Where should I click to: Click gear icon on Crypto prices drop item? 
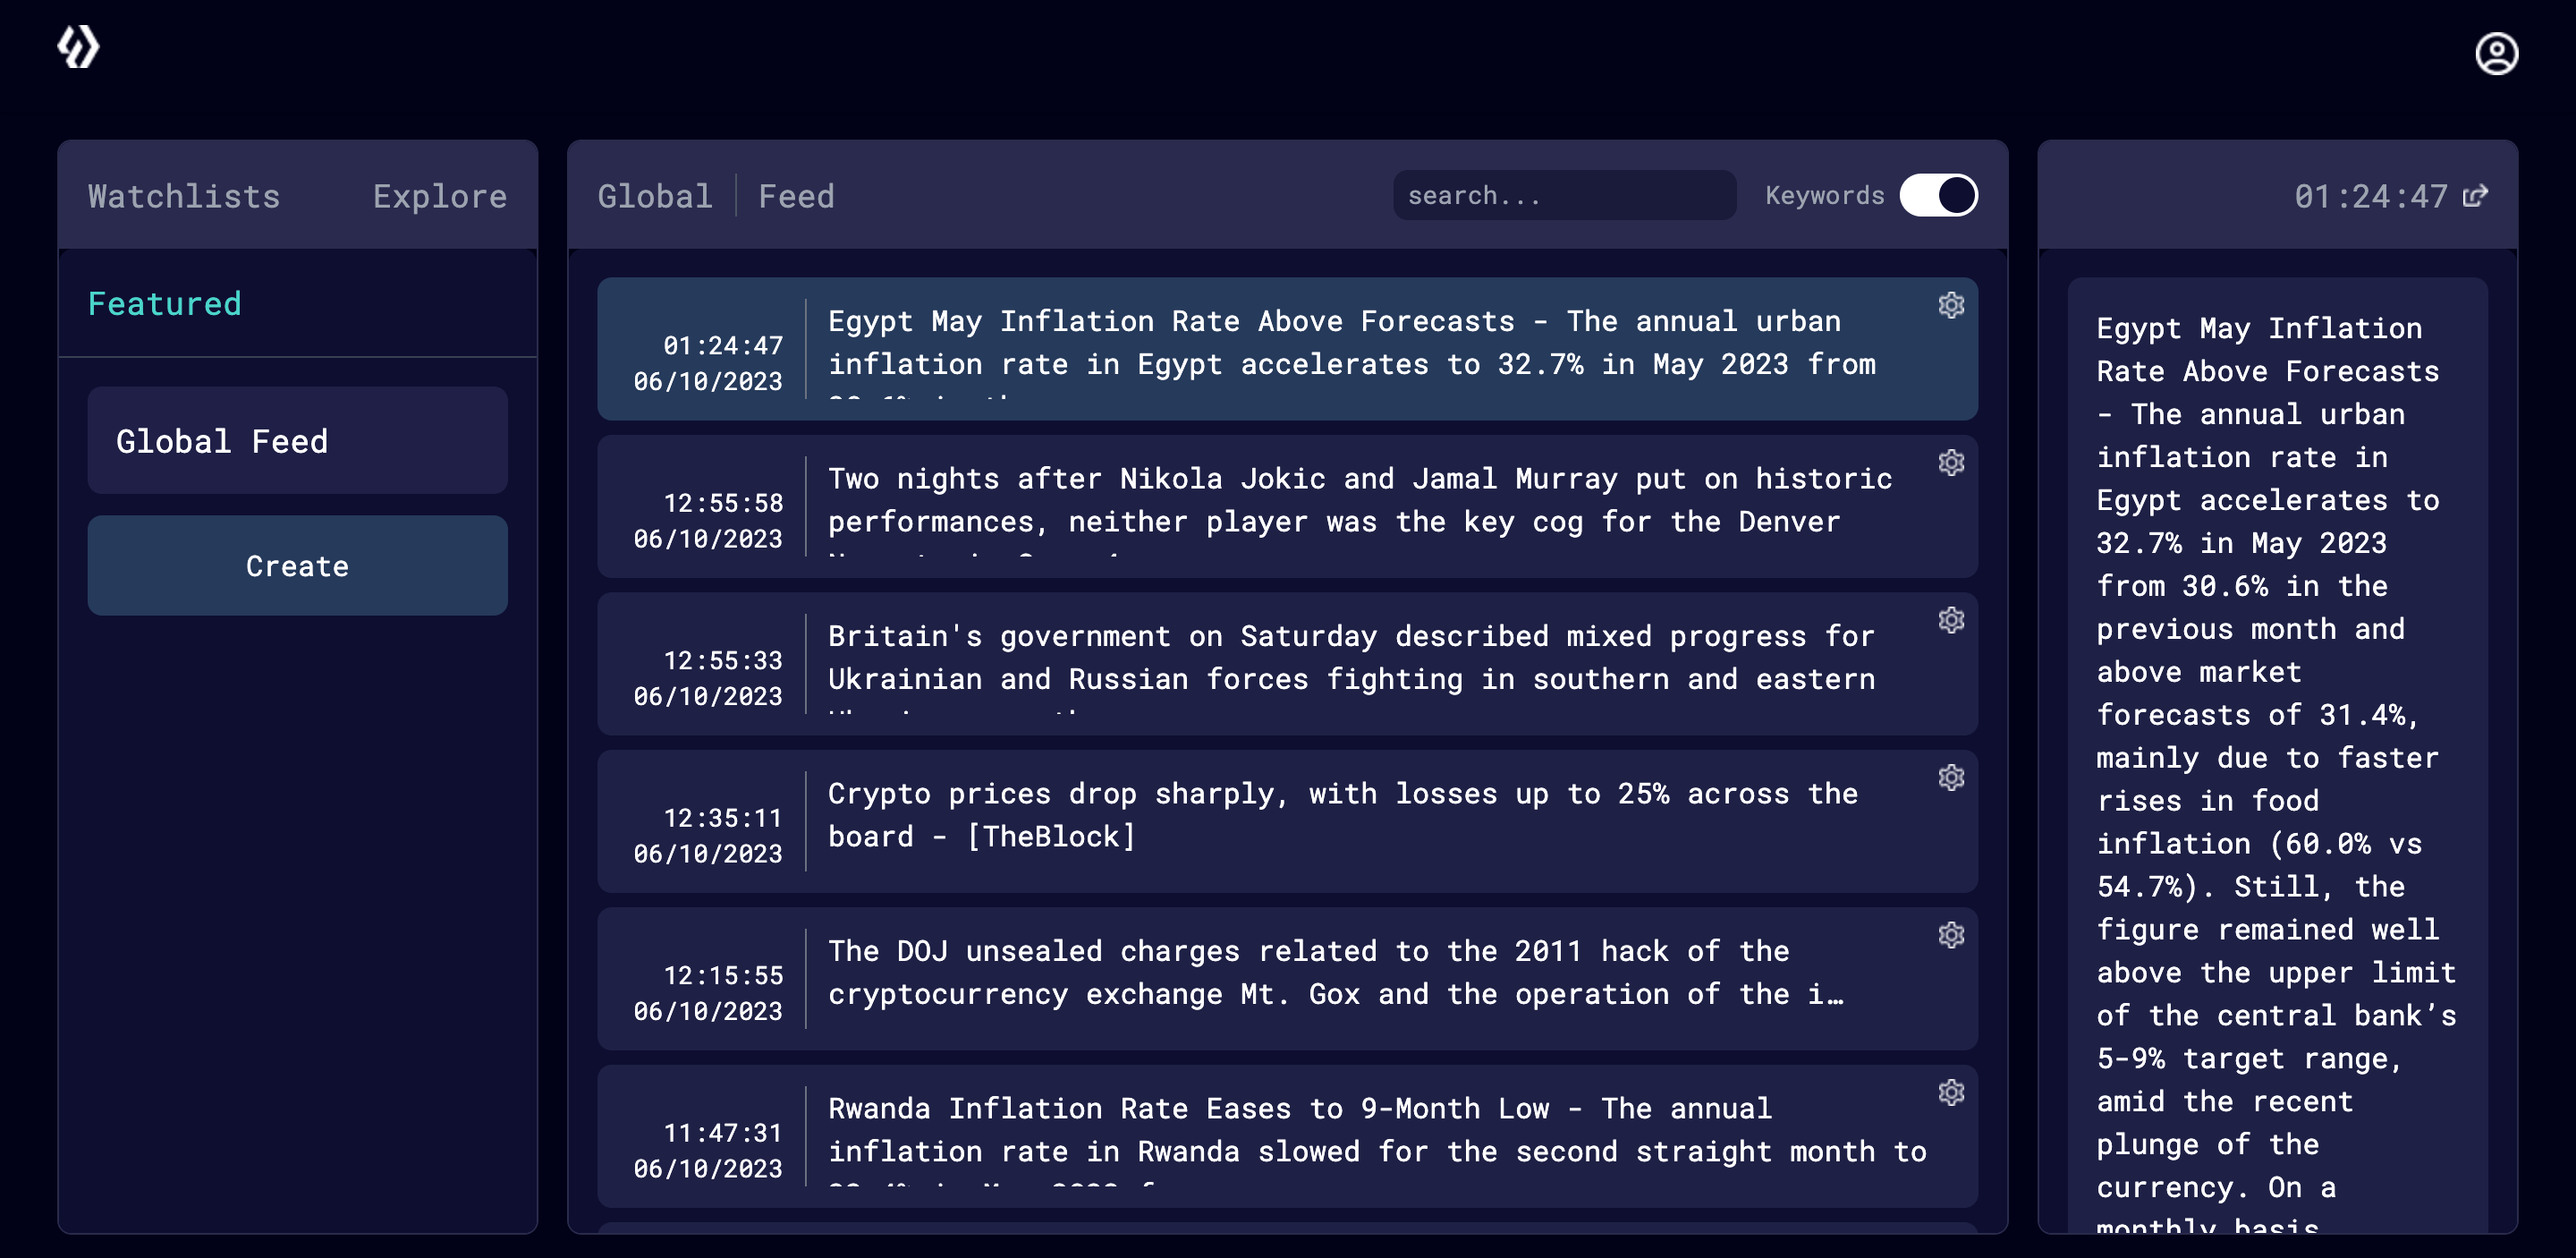(1951, 777)
